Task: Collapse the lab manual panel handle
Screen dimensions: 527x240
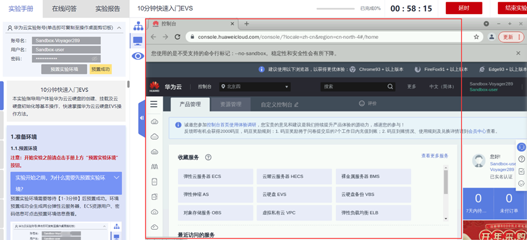Action: [141, 118]
